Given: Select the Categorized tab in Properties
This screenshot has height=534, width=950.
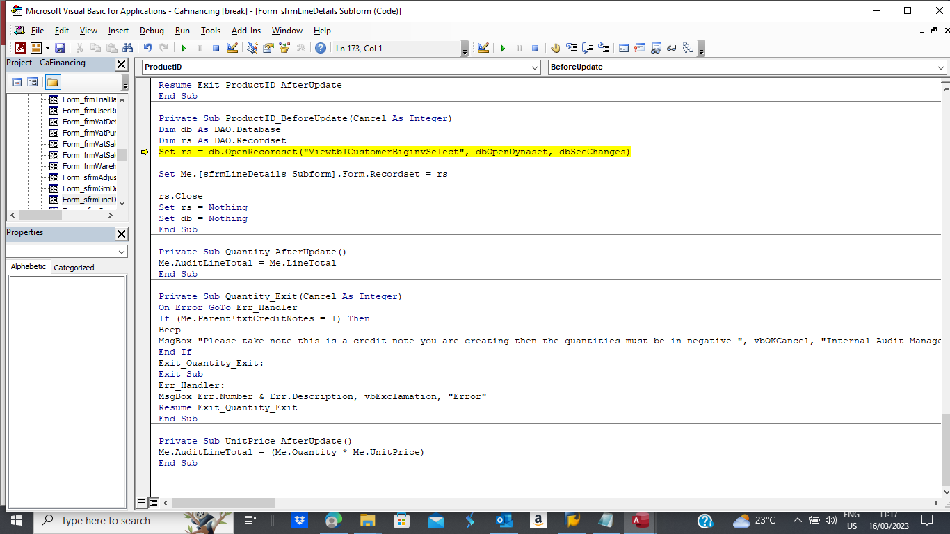Looking at the screenshot, I should [x=74, y=268].
